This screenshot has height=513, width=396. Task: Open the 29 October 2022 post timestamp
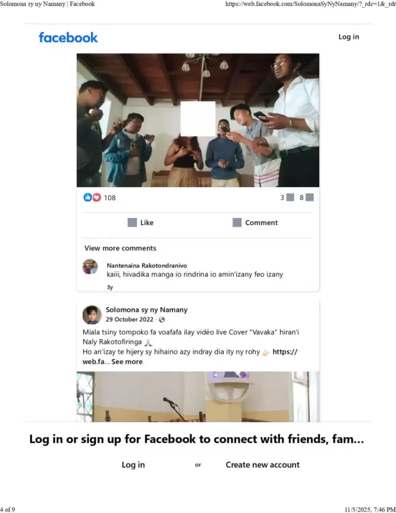[x=130, y=319]
